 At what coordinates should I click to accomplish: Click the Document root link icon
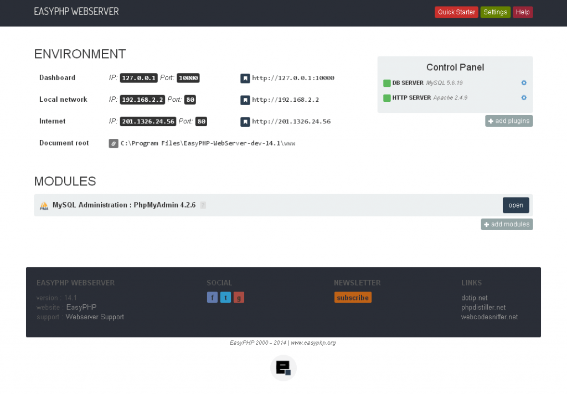pyautogui.click(x=114, y=143)
